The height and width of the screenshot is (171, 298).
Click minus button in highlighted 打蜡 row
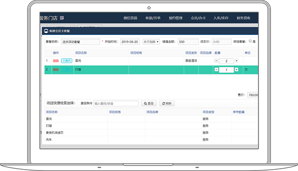[x=216, y=69]
